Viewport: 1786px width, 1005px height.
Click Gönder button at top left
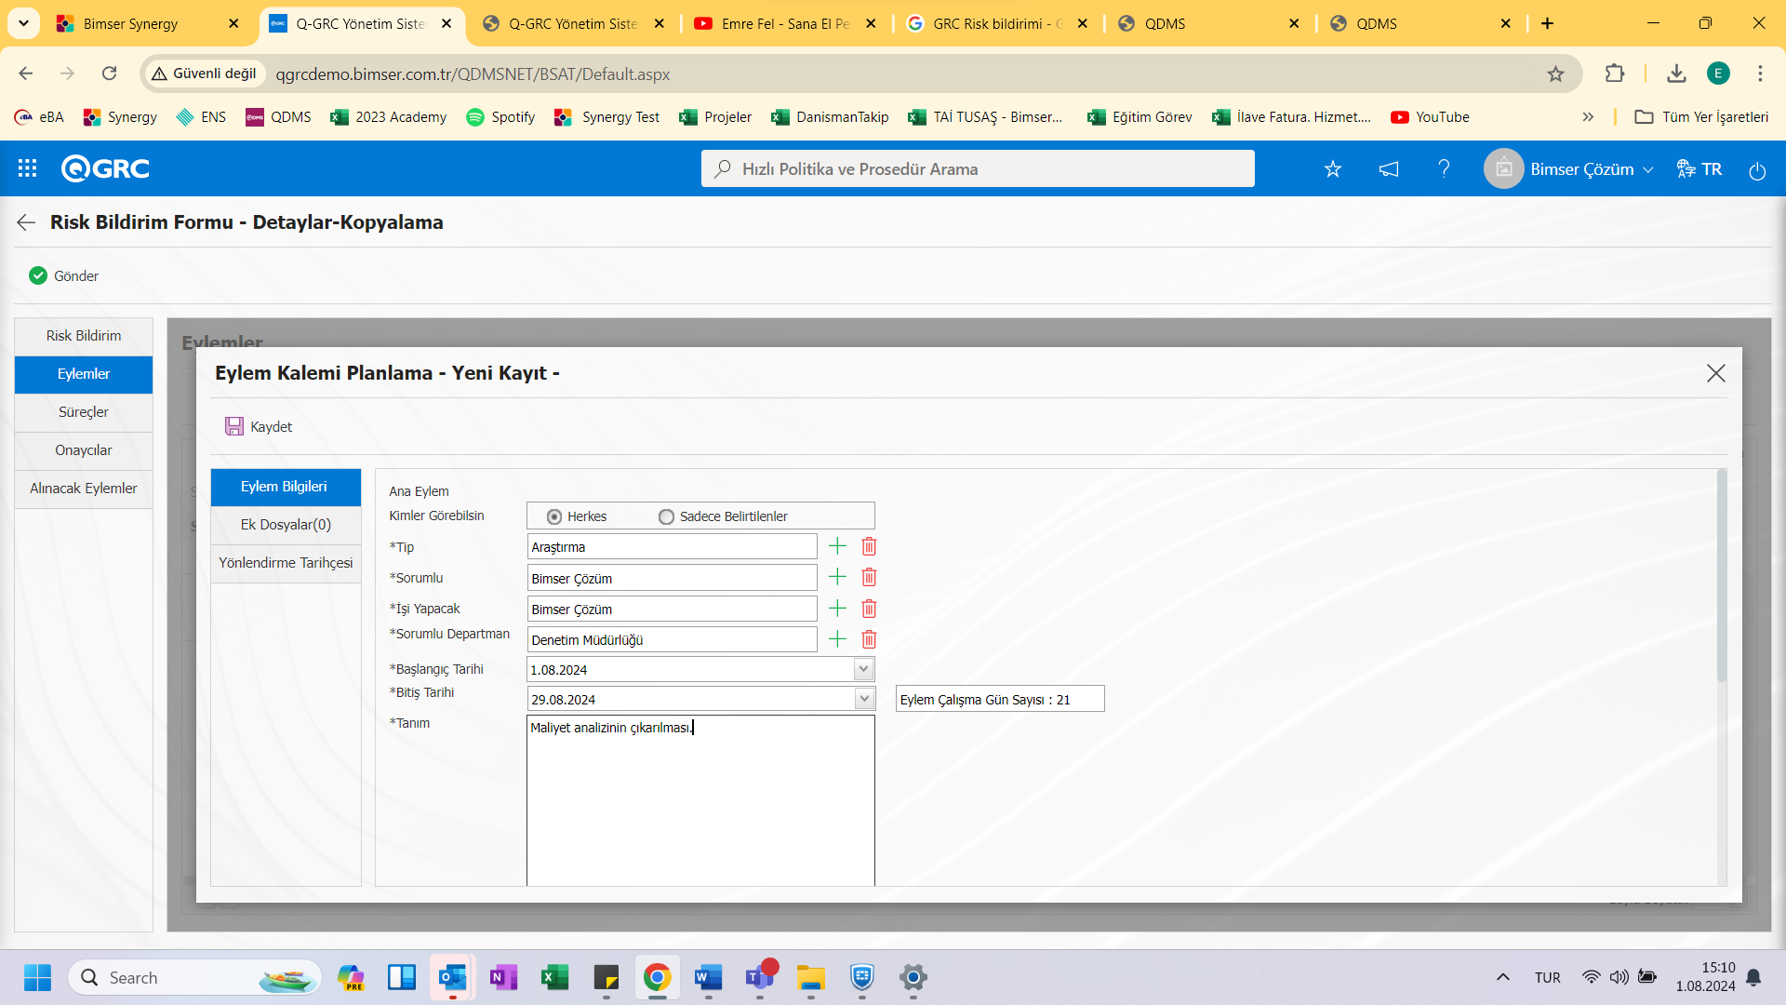[x=62, y=275]
